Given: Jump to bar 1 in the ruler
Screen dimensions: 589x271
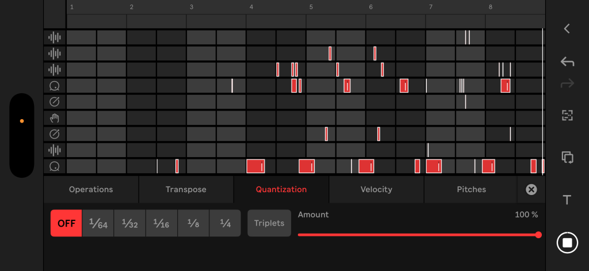Looking at the screenshot, I should pos(72,7).
